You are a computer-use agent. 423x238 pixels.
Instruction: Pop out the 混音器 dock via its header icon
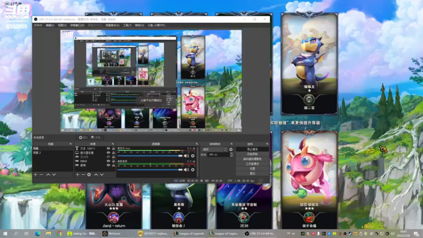pyautogui.click(x=197, y=144)
